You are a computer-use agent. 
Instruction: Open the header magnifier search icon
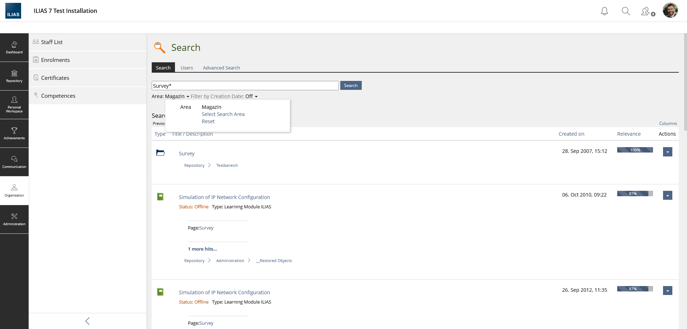[x=626, y=11]
